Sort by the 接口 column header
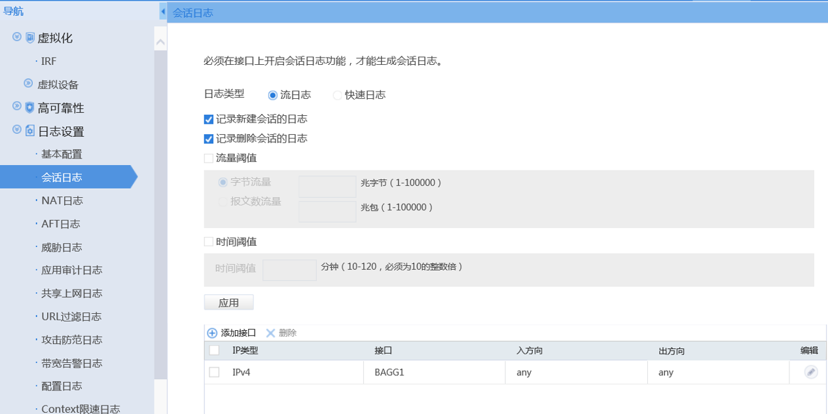Screen dimensions: 828x414 (x=383, y=350)
